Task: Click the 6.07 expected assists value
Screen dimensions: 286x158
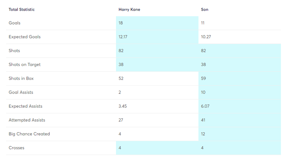Action: (x=205, y=106)
